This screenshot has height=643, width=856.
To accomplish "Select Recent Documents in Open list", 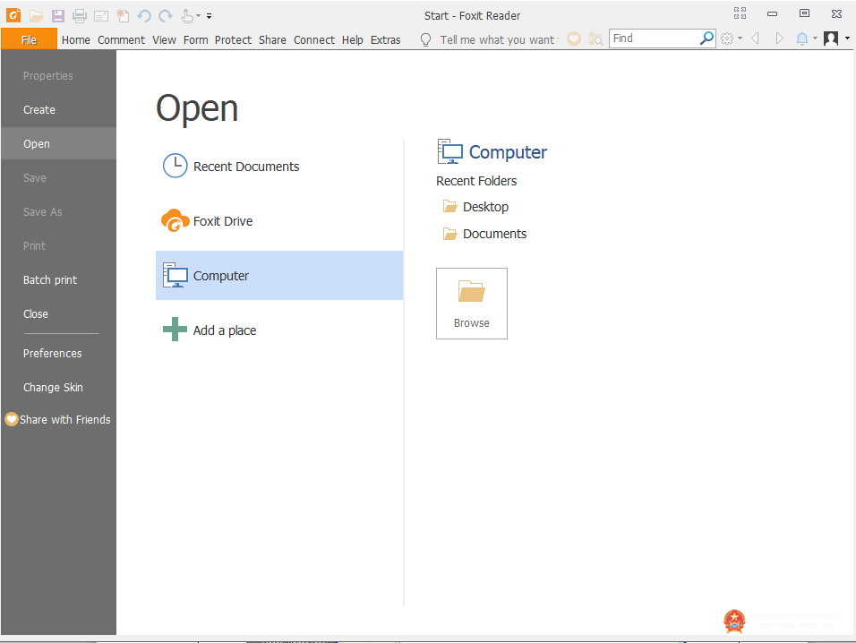I will pyautogui.click(x=279, y=166).
